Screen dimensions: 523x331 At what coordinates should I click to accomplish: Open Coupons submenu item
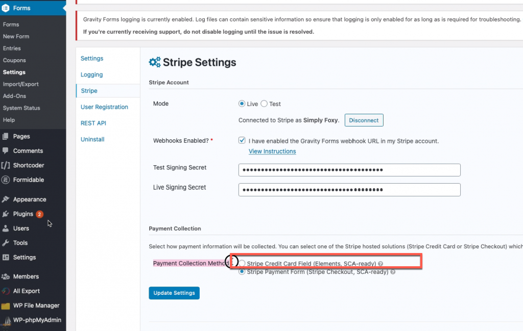click(x=14, y=60)
